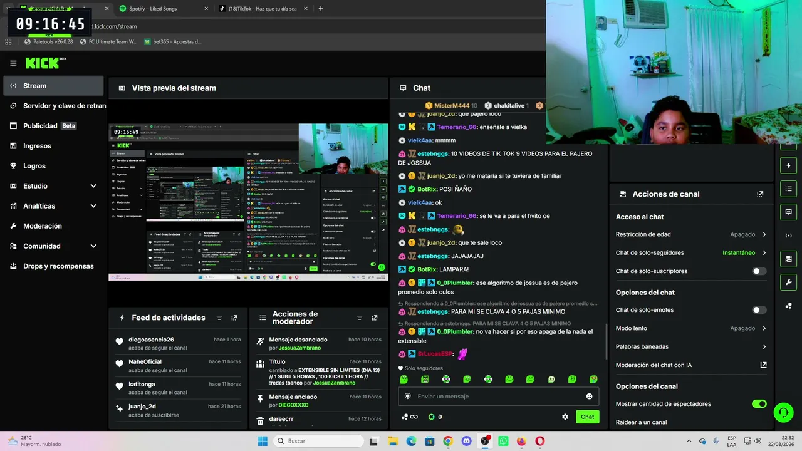The height and width of the screenshot is (451, 802).
Task: Pop out the Feed de actividades panel
Action: click(x=234, y=318)
